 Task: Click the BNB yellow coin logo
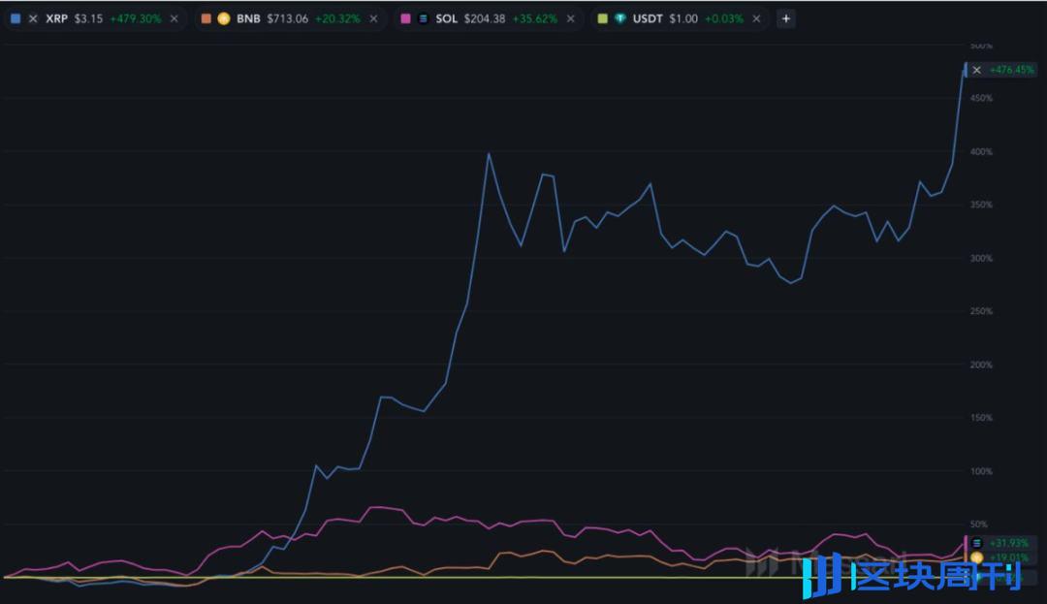pyautogui.click(x=224, y=17)
